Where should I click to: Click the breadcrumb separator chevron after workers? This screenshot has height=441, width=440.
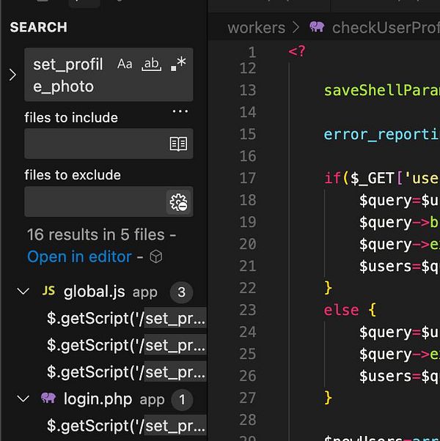click(x=296, y=28)
